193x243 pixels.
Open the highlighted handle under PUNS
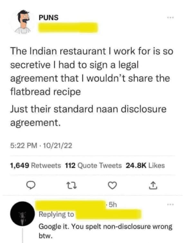(68, 27)
